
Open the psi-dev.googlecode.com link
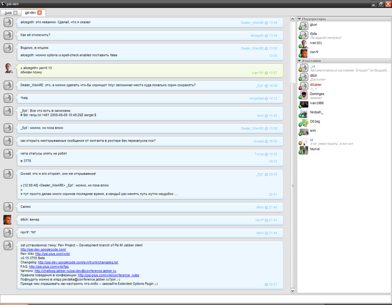[x=43, y=250]
